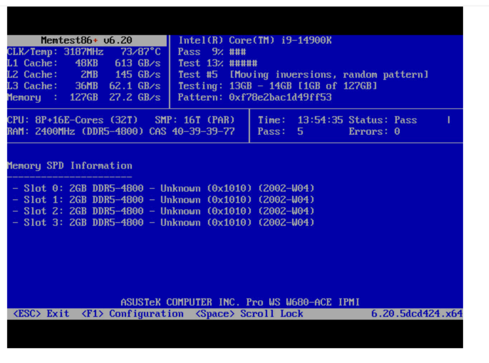489x363 pixels.
Task: Click the L2 Cache 2MB row
Action: click(84, 74)
